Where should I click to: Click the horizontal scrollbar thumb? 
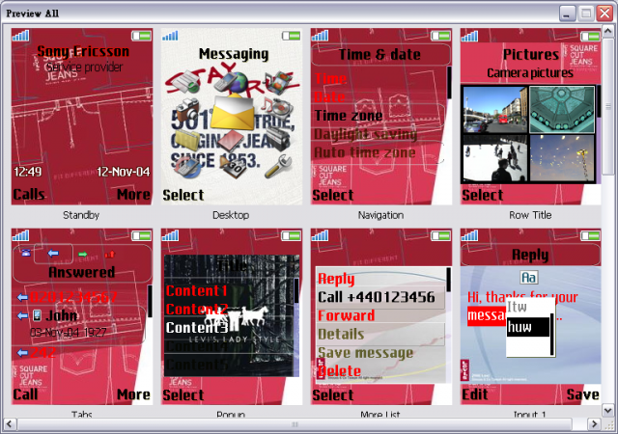pos(295,424)
